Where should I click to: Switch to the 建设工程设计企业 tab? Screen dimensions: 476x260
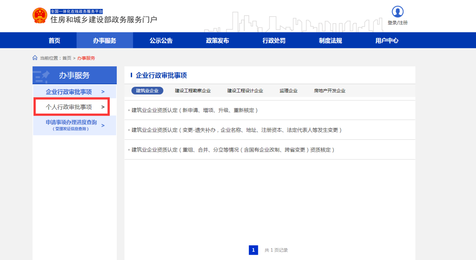[x=245, y=91]
